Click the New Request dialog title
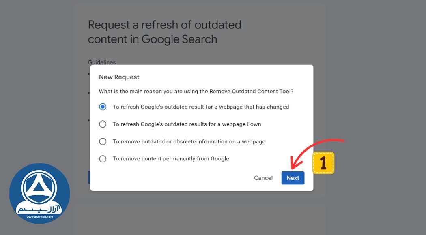The width and height of the screenshot is (426, 235). point(119,77)
